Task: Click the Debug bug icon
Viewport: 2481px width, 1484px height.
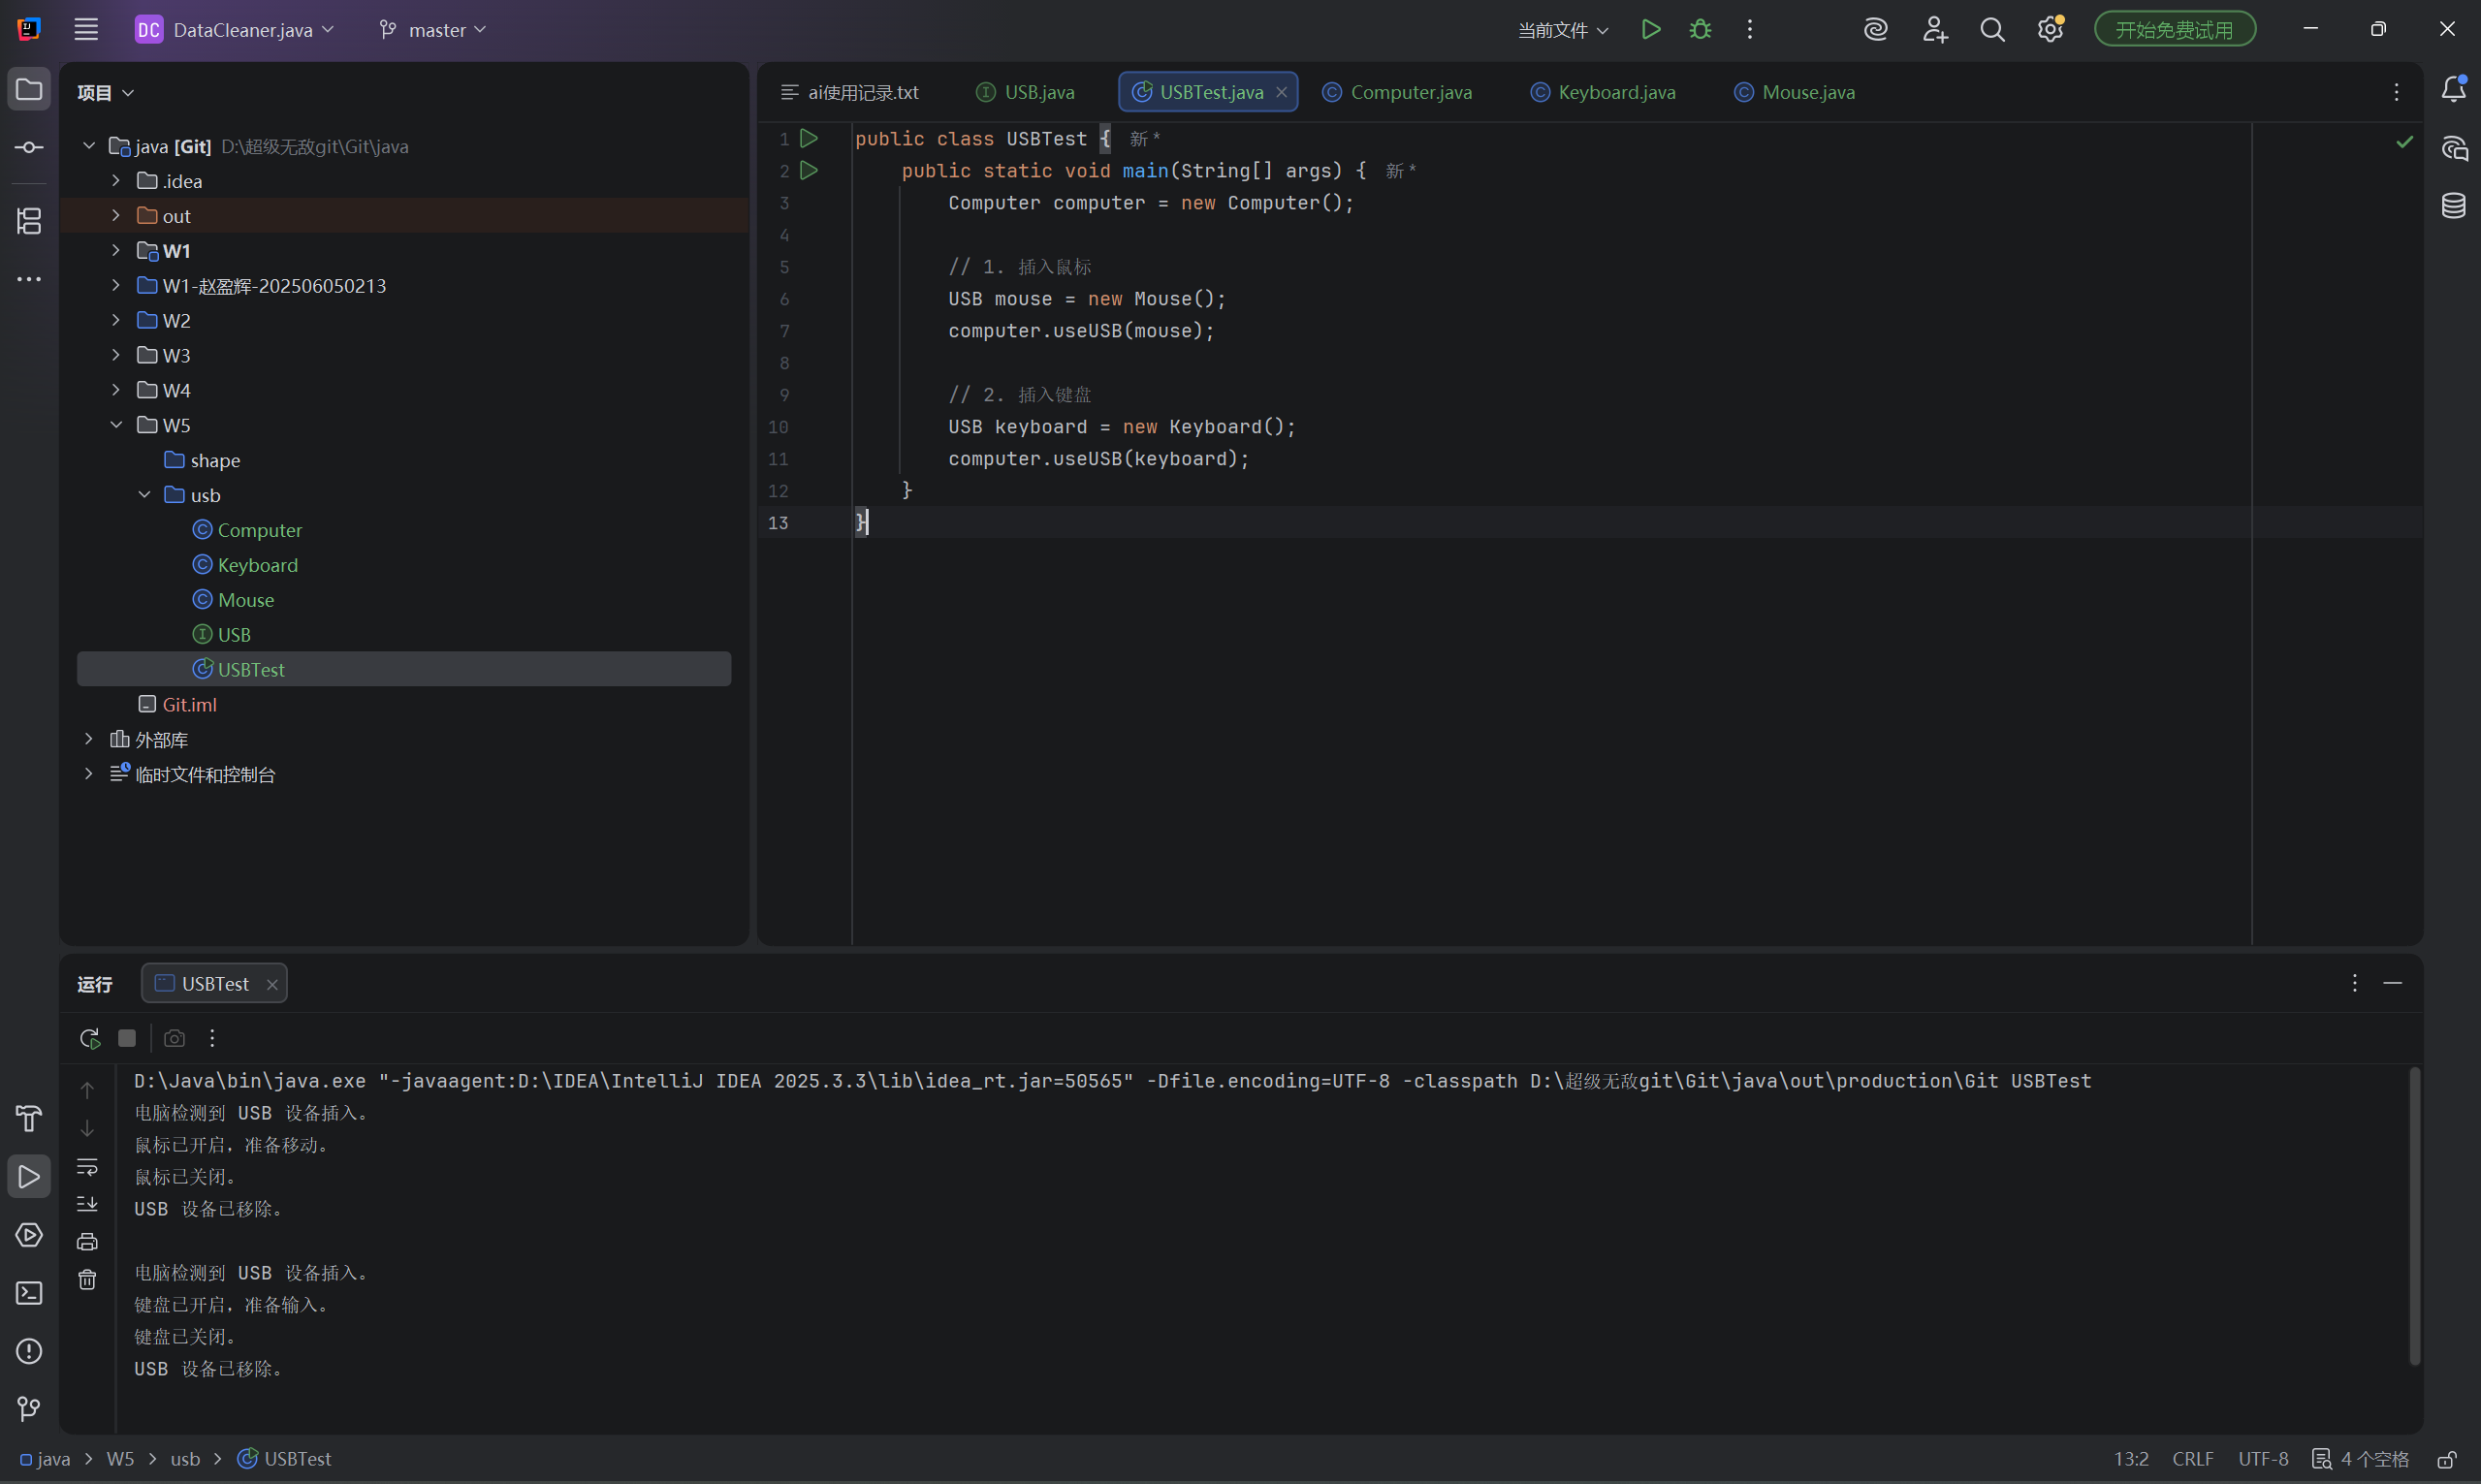Action: pyautogui.click(x=1700, y=30)
